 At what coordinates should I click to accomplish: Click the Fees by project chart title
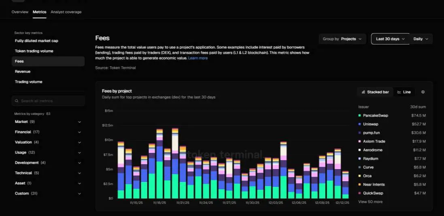(x=117, y=91)
